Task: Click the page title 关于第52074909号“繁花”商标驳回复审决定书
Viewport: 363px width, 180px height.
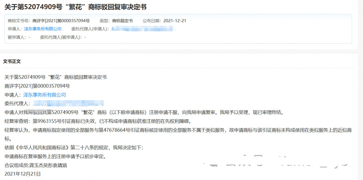Action: click(75, 7)
